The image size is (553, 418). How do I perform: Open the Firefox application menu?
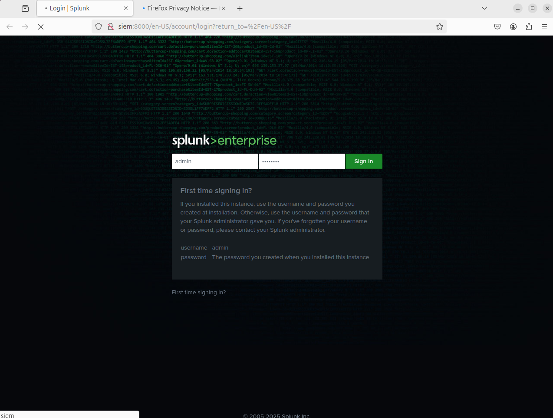tap(544, 26)
